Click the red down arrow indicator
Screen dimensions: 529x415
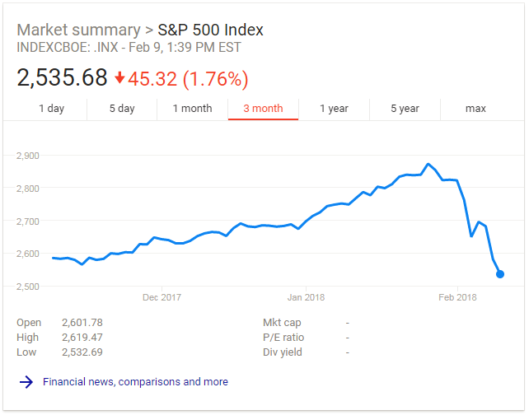[x=119, y=79]
